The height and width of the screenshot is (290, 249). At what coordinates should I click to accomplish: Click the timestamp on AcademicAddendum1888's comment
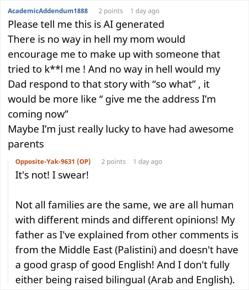point(144,11)
